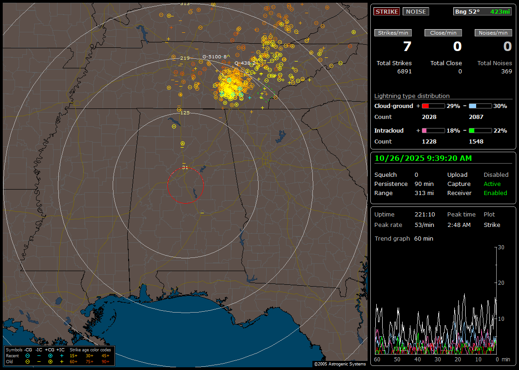Click the old -CG yellow symbol in legend
The width and height of the screenshot is (519, 370).
point(27,361)
